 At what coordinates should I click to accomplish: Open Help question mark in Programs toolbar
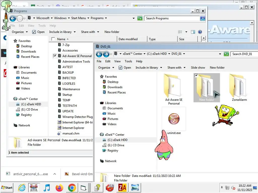click(x=200, y=32)
